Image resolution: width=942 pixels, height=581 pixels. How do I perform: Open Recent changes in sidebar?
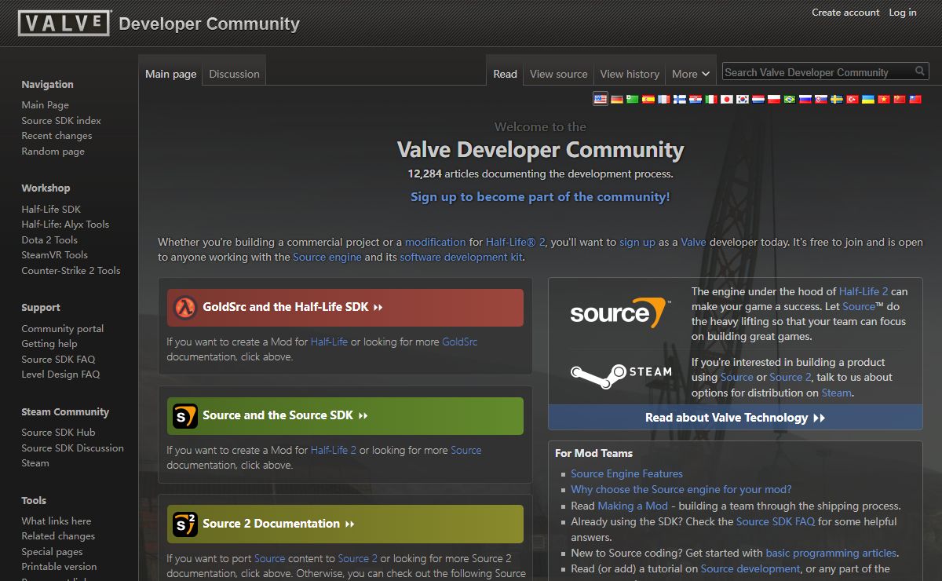pos(57,136)
